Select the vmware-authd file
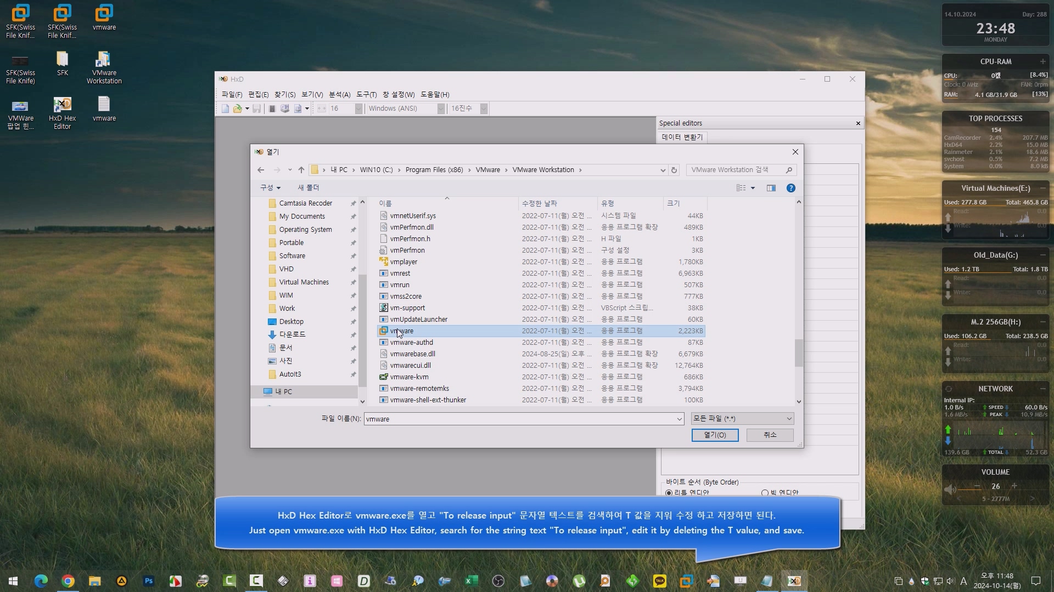 tap(541, 343)
